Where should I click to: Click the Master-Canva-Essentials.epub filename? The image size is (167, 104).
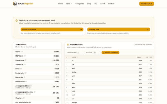(x=26, y=47)
